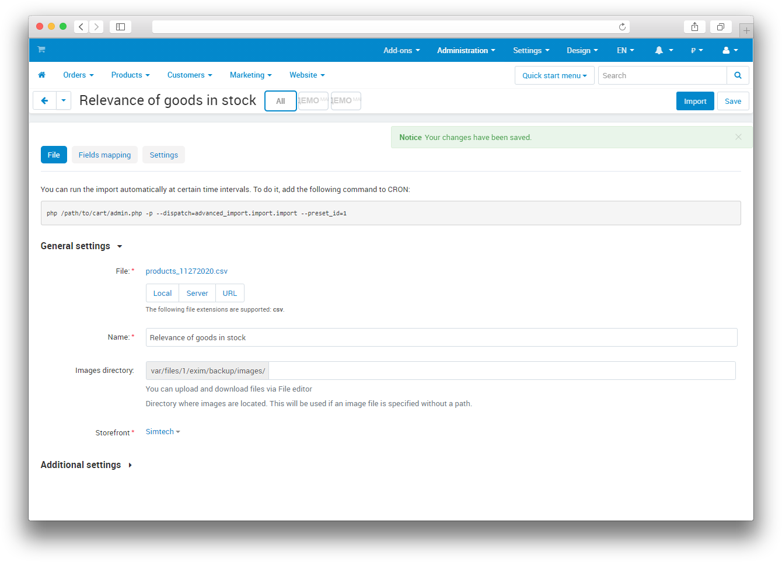Open the Administration menu
782x562 pixels.
coord(466,51)
